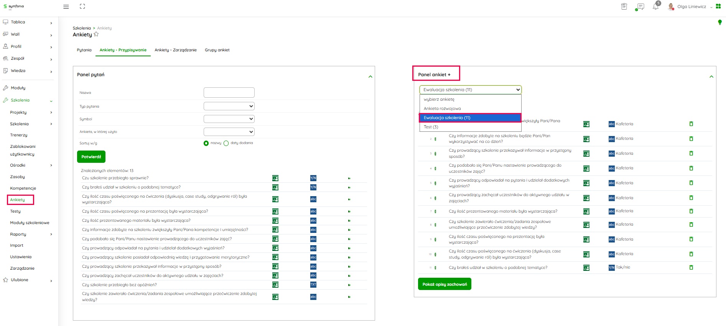Open the chat messages icon
The image size is (726, 326).
640,7
